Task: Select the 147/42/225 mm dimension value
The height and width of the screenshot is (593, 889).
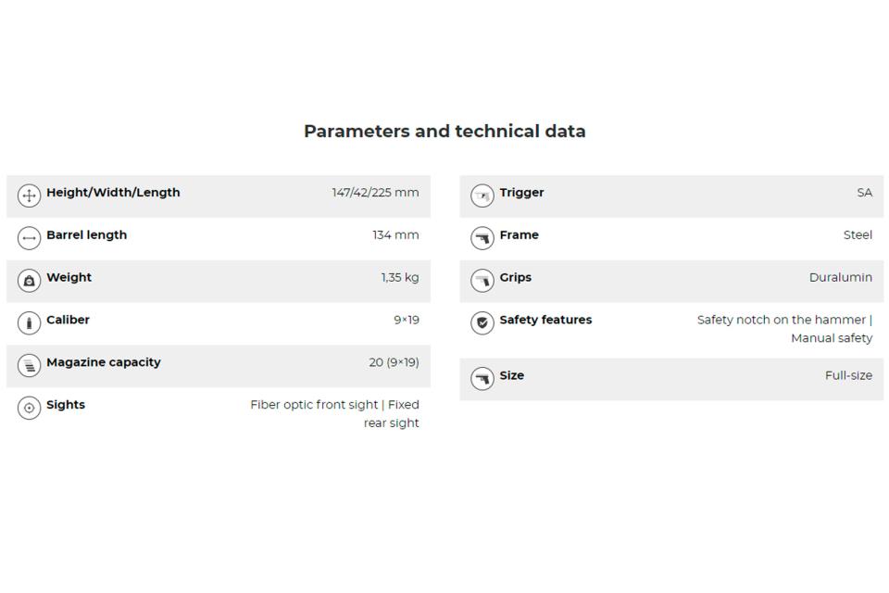Action: (375, 193)
